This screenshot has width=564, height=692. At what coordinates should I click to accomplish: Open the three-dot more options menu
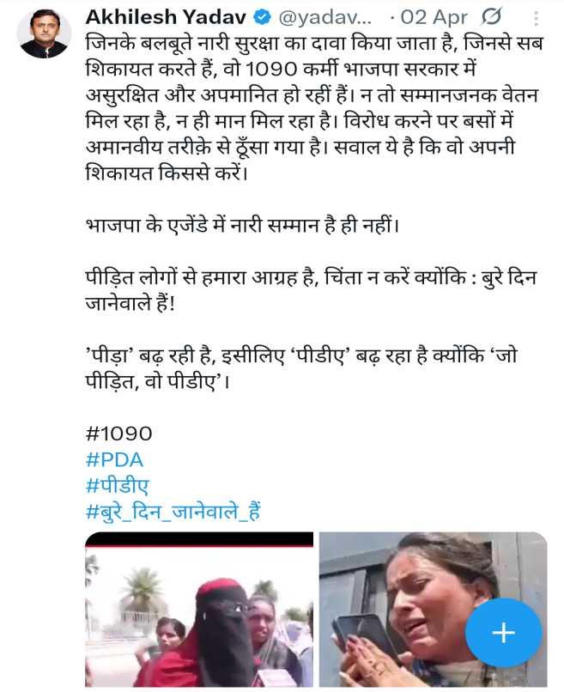pyautogui.click(x=536, y=18)
